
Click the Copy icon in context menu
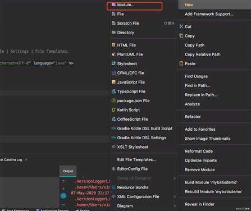181,35
